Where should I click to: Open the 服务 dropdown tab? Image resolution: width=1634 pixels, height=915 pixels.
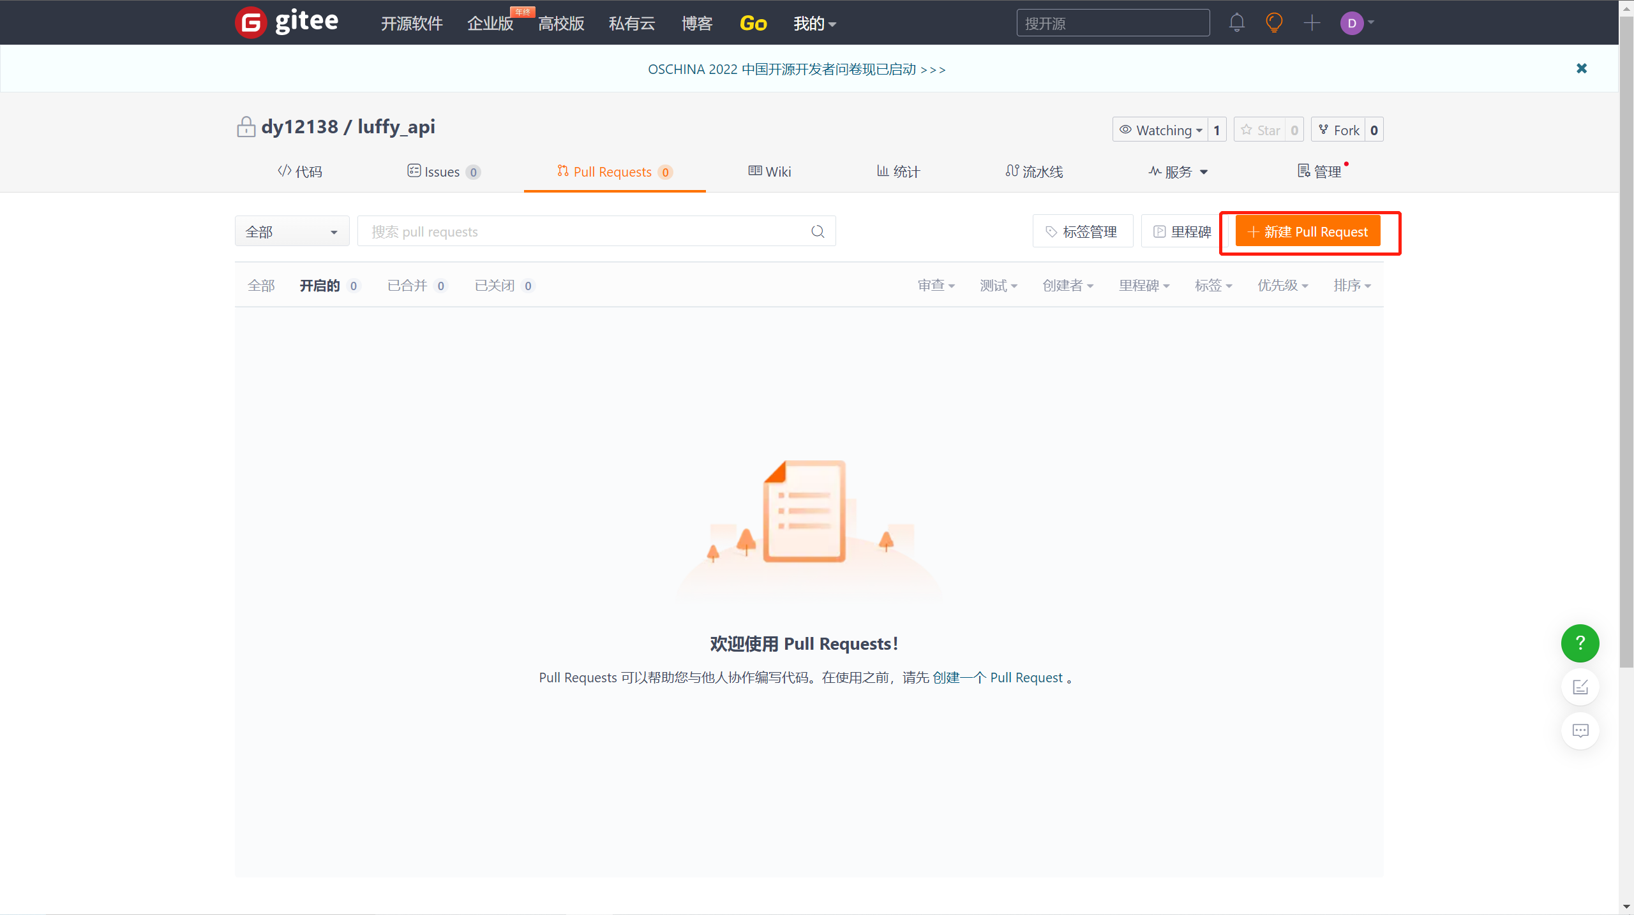[x=1178, y=172]
